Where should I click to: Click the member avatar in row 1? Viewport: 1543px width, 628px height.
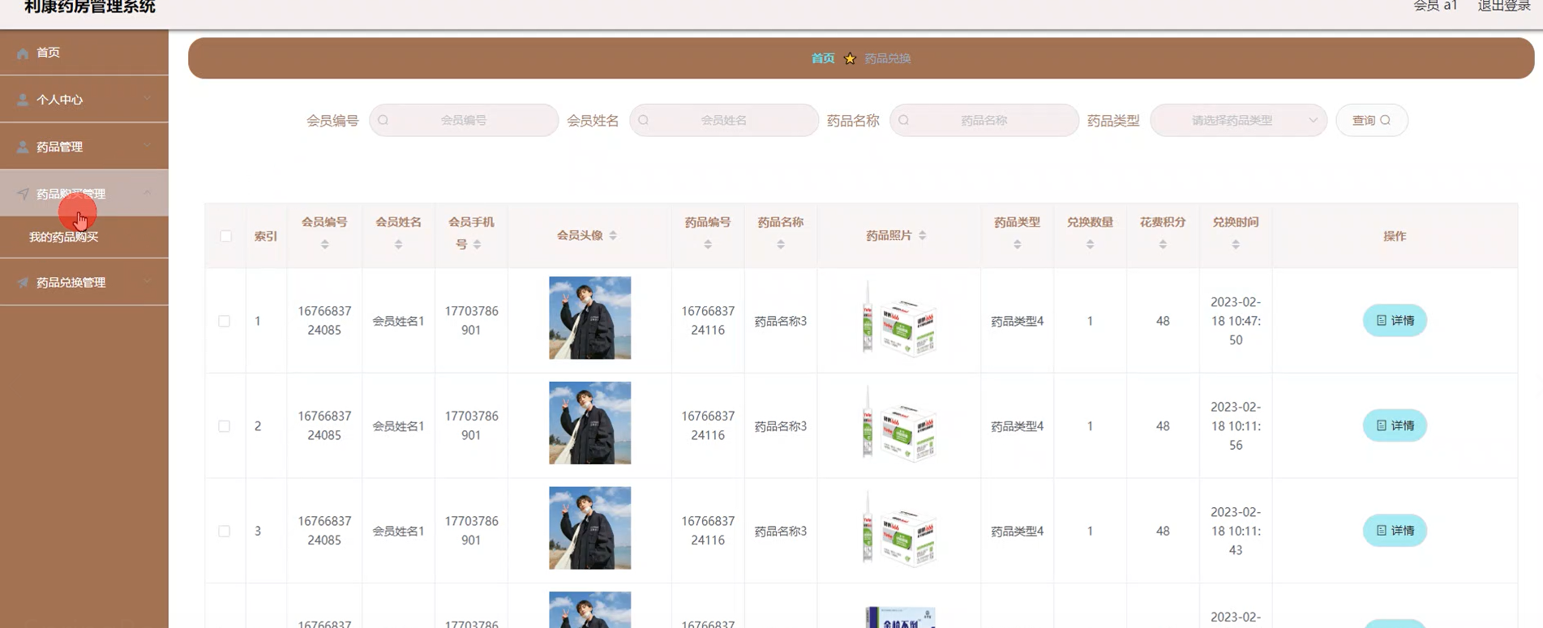click(x=590, y=318)
